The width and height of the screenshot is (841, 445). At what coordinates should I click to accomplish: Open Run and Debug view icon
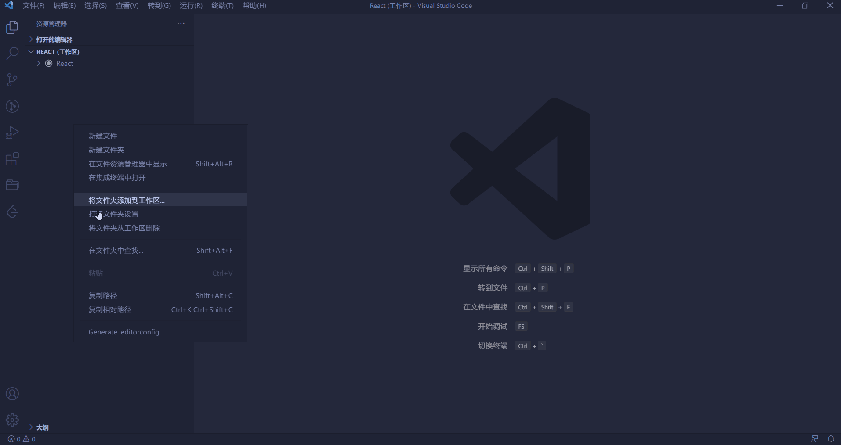[x=12, y=133]
